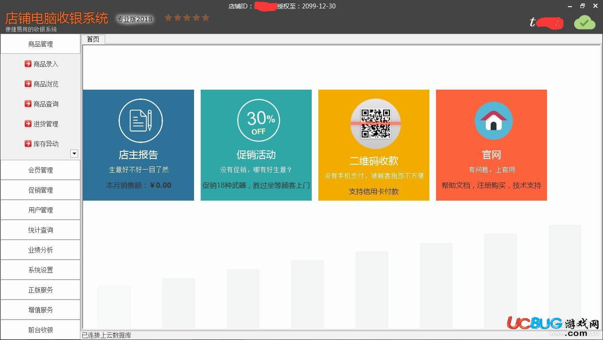Open the 店主报告 tile title
603x340 pixels.
pos(139,155)
